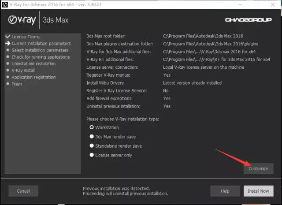Open the Select installation parameters step
This screenshot has width=282, height=205.
pos(40,50)
